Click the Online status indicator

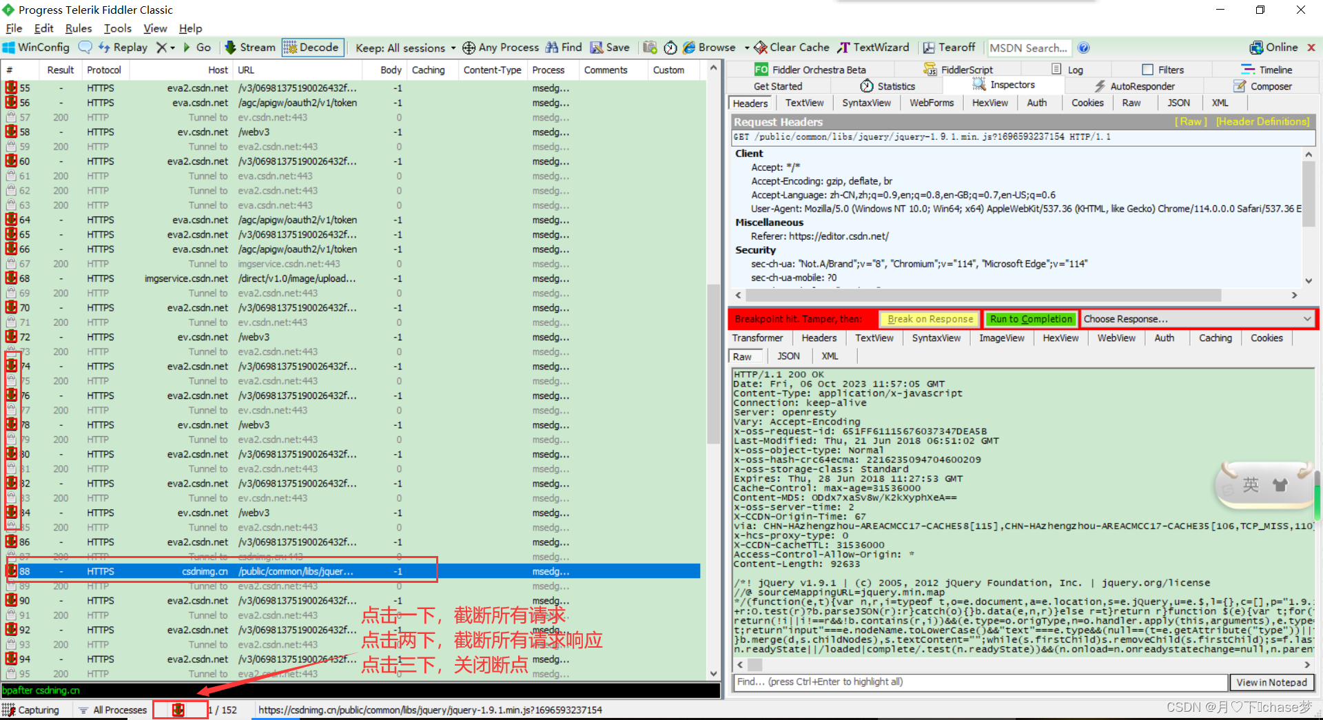[1273, 48]
